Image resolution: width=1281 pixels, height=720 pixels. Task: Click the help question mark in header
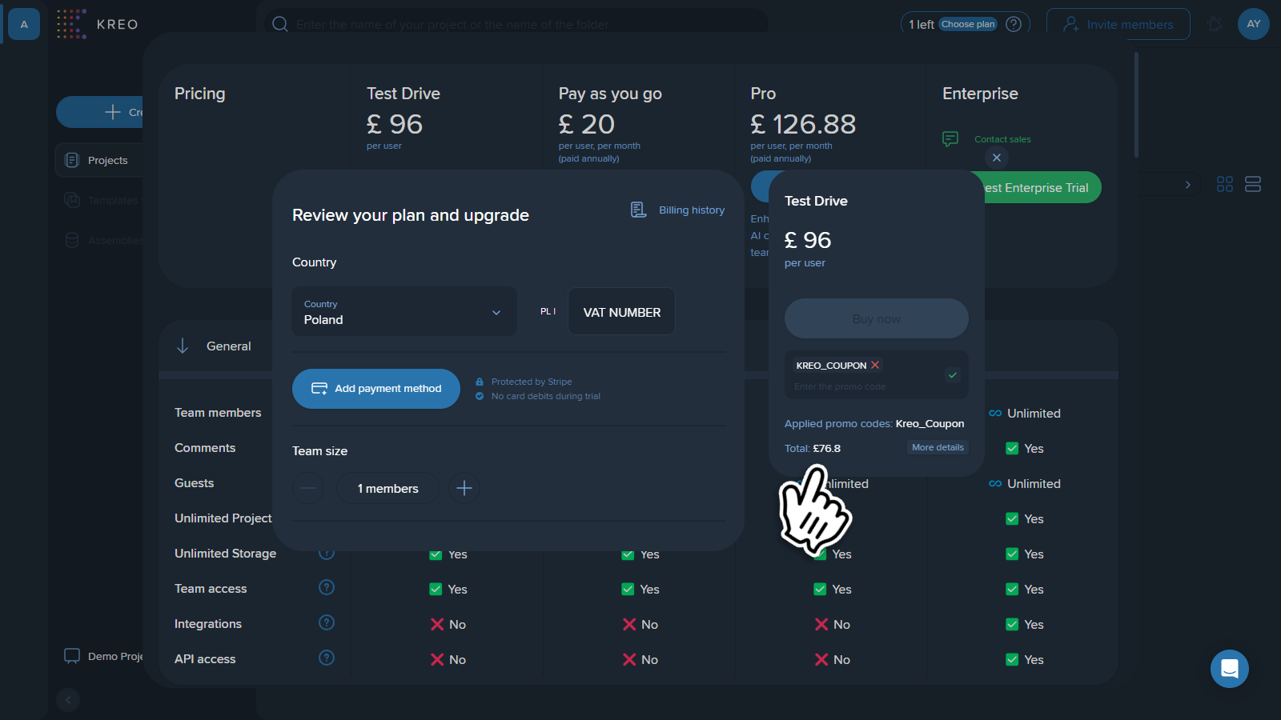pyautogui.click(x=1014, y=24)
